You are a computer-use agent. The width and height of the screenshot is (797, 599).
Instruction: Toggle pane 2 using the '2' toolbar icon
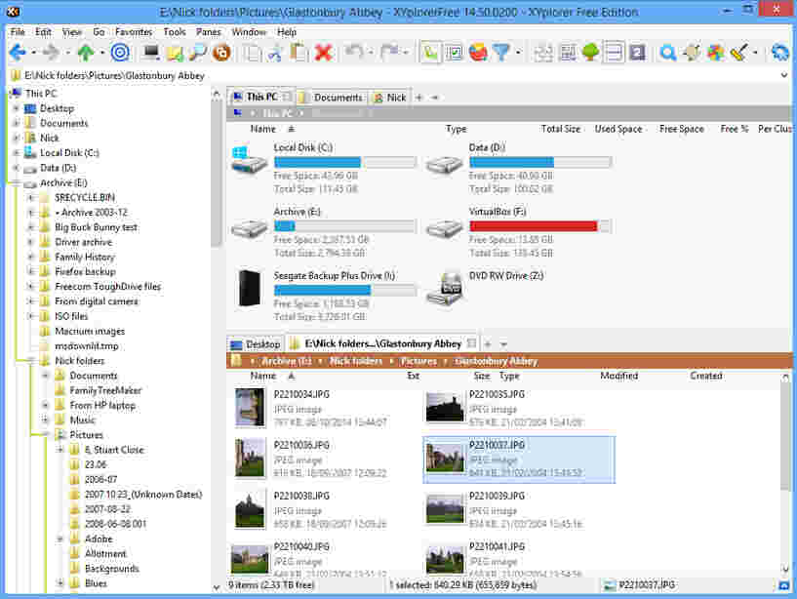pos(636,52)
